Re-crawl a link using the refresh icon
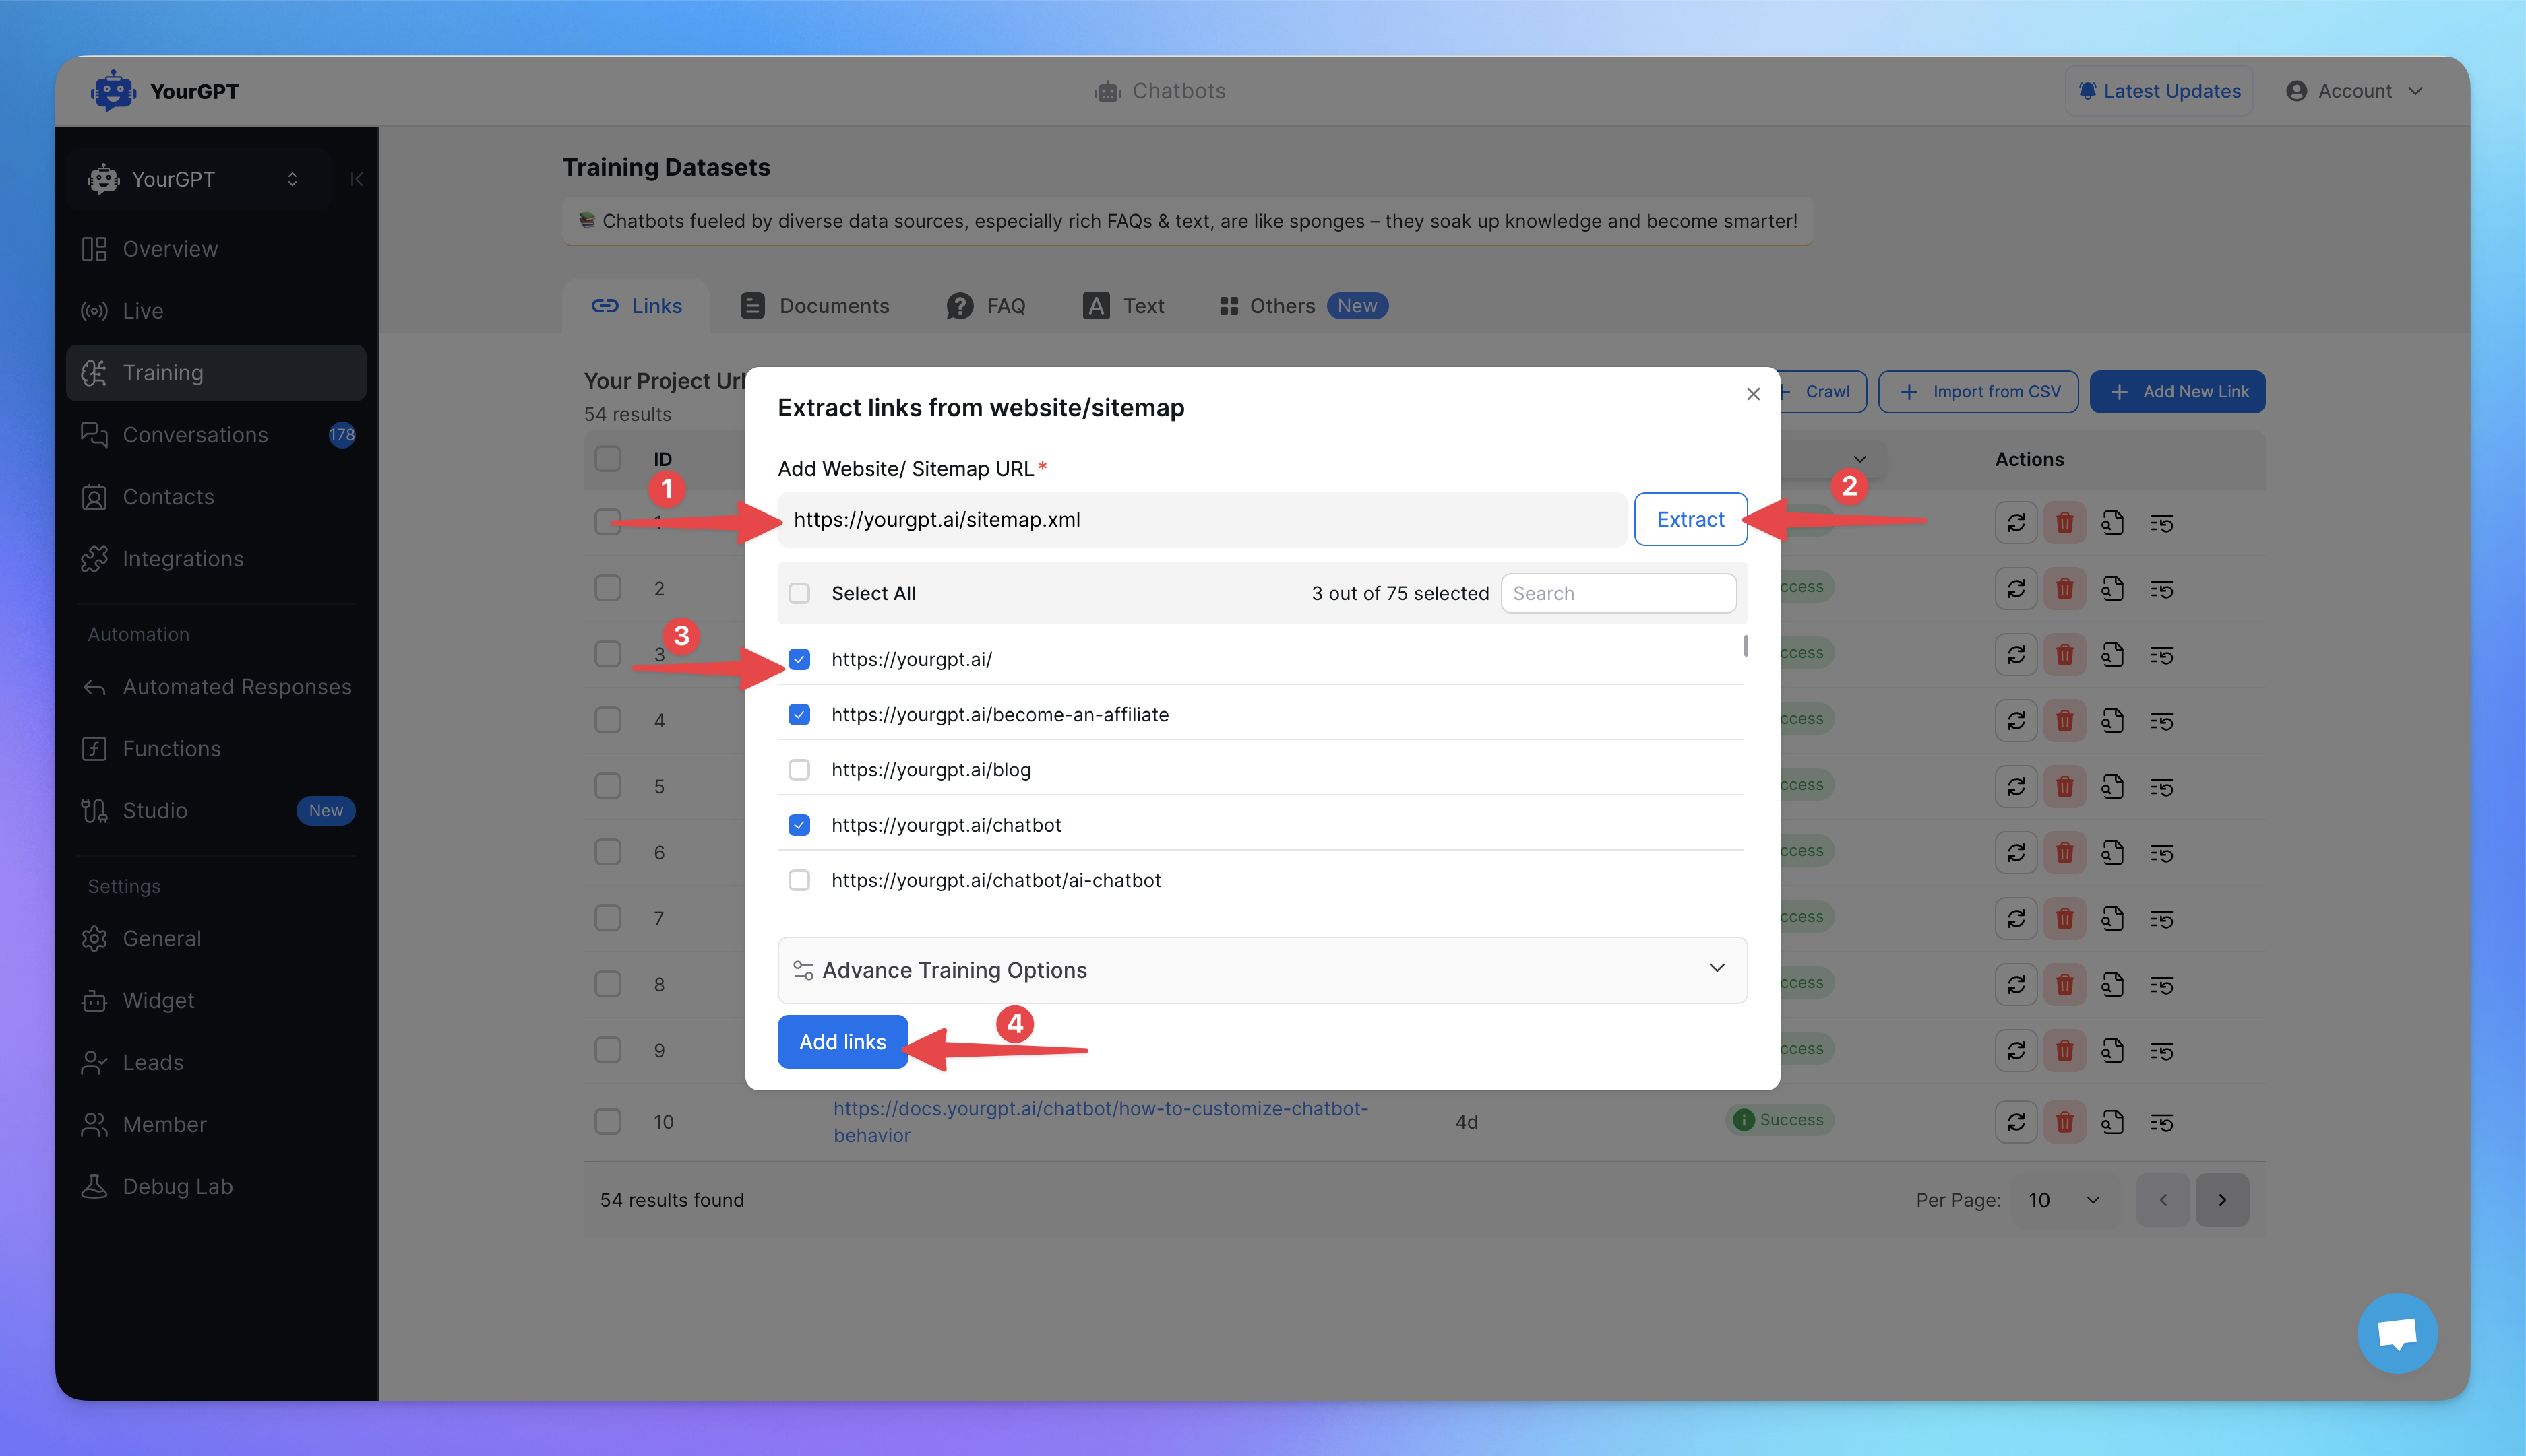 point(2016,522)
